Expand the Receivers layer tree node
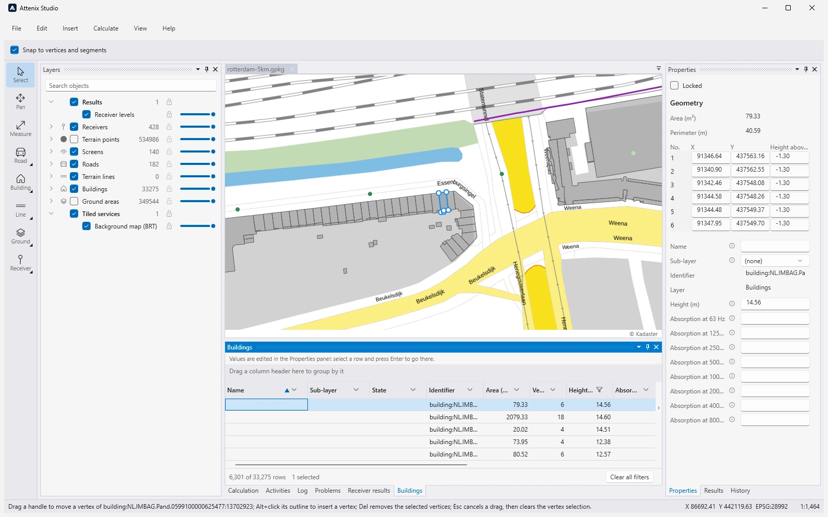 51,127
